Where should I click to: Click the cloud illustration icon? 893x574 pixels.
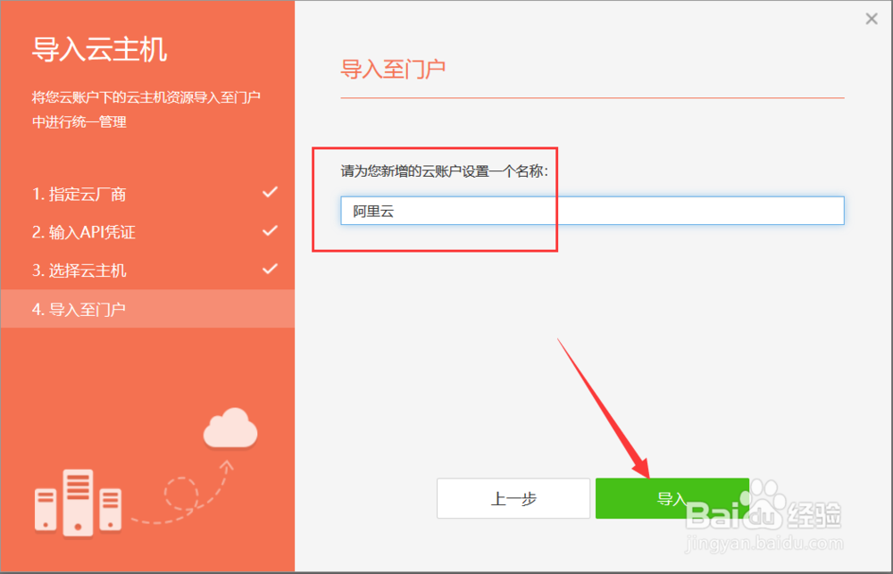point(230,427)
